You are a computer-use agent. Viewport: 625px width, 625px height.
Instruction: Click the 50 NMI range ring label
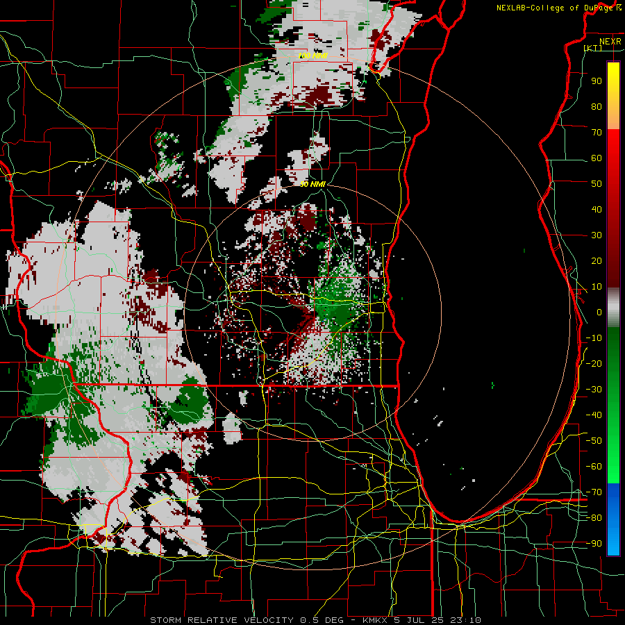[x=312, y=184]
